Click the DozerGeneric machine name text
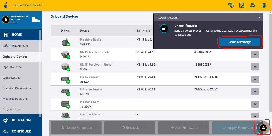Viewport: 272px width, 136px height. click(x=20, y=17)
